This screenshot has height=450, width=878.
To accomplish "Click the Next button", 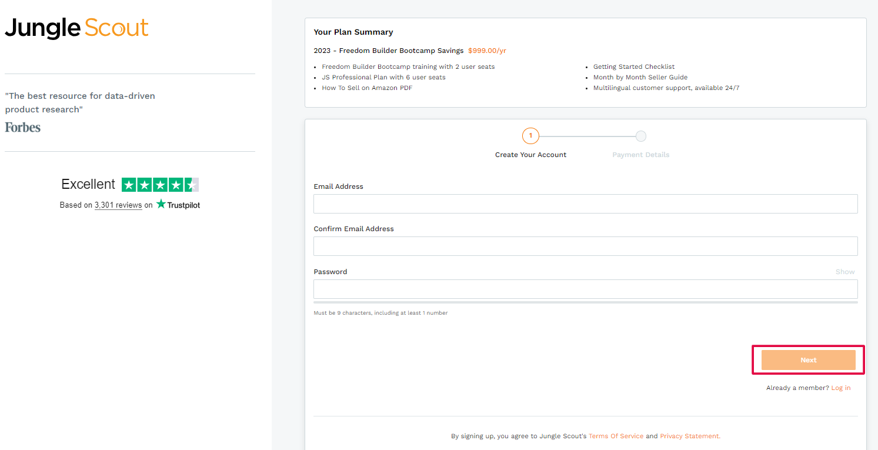I will [809, 360].
